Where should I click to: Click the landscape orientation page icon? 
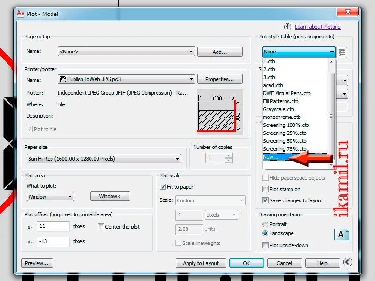[x=341, y=234]
